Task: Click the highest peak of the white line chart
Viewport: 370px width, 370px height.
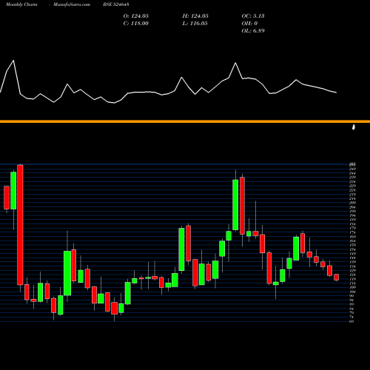Action: click(13, 61)
